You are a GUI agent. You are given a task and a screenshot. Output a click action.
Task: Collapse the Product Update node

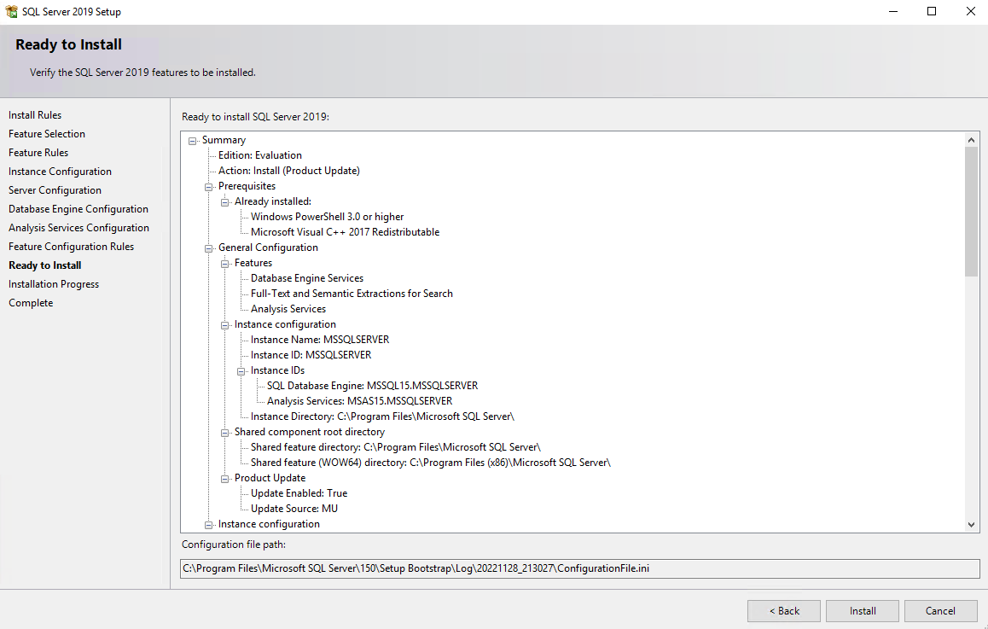225,479
